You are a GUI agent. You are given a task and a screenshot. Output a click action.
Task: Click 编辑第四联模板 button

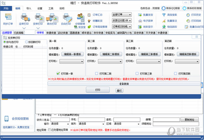[188, 54]
